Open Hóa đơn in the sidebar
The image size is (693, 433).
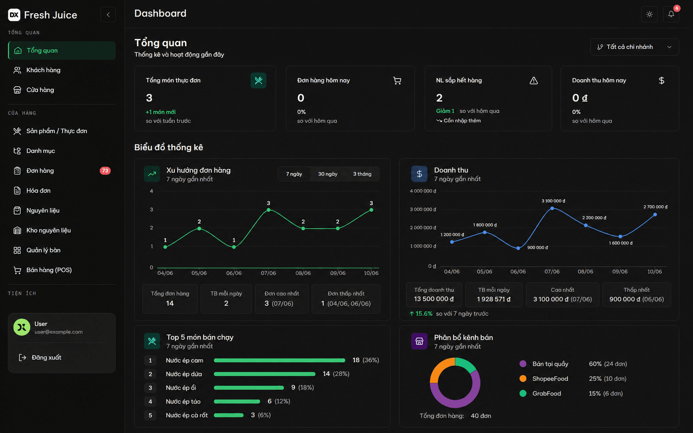point(62,191)
